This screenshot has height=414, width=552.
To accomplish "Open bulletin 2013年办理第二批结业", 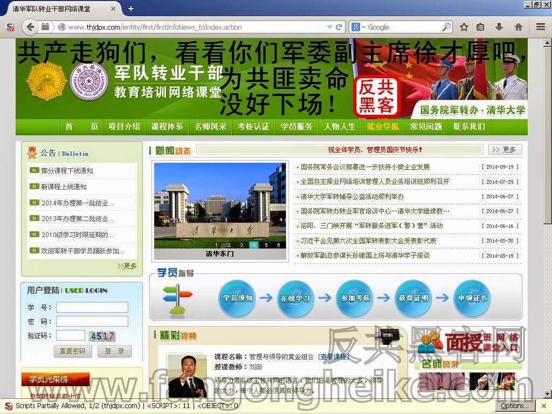I will coord(78,219).
